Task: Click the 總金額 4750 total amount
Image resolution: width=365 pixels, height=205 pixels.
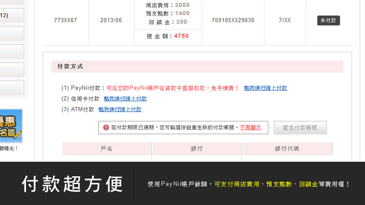Action: (x=167, y=36)
